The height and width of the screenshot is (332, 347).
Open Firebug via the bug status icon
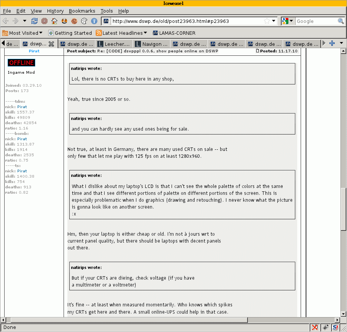(x=325, y=327)
